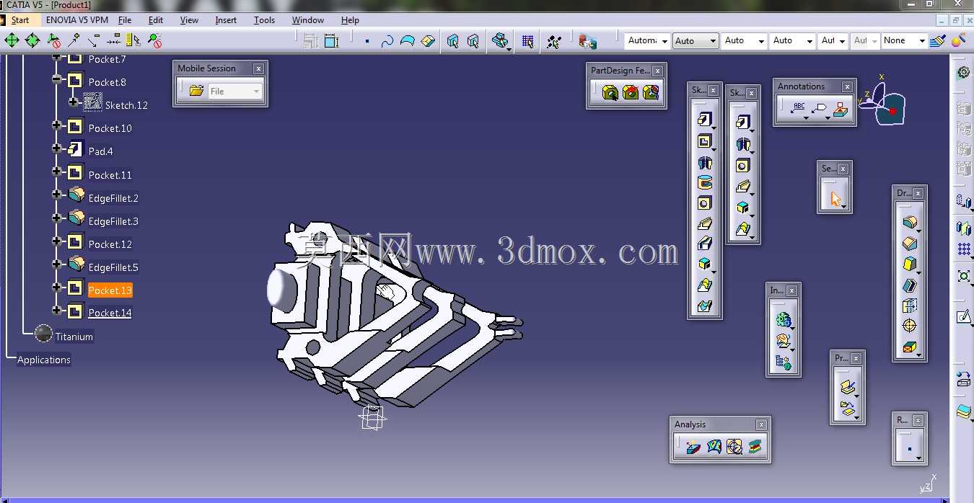Close the Mobile Session toolbar
974x503 pixels.
258,68
